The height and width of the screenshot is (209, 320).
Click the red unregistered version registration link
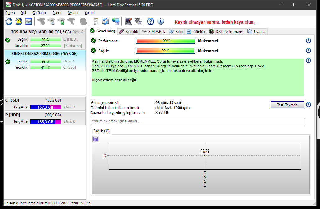coord(215,22)
